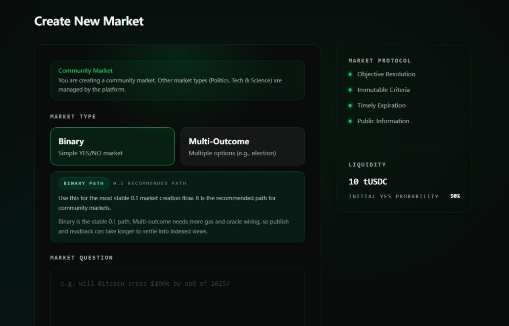Click the green dot beside Timely Expiration

click(x=350, y=105)
